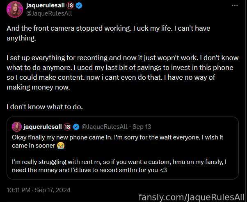Click the main tweet text about front camera
247x202 pixels.
pyautogui.click(x=108, y=33)
